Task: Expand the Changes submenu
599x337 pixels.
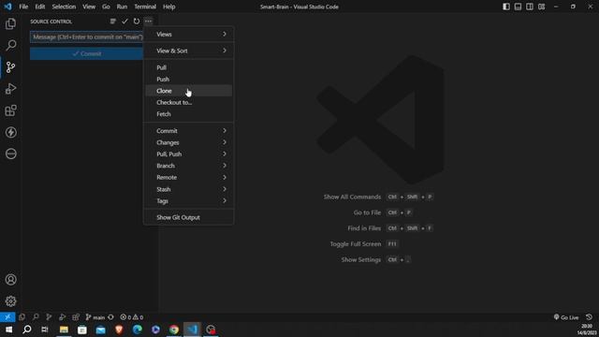Action: [x=189, y=142]
